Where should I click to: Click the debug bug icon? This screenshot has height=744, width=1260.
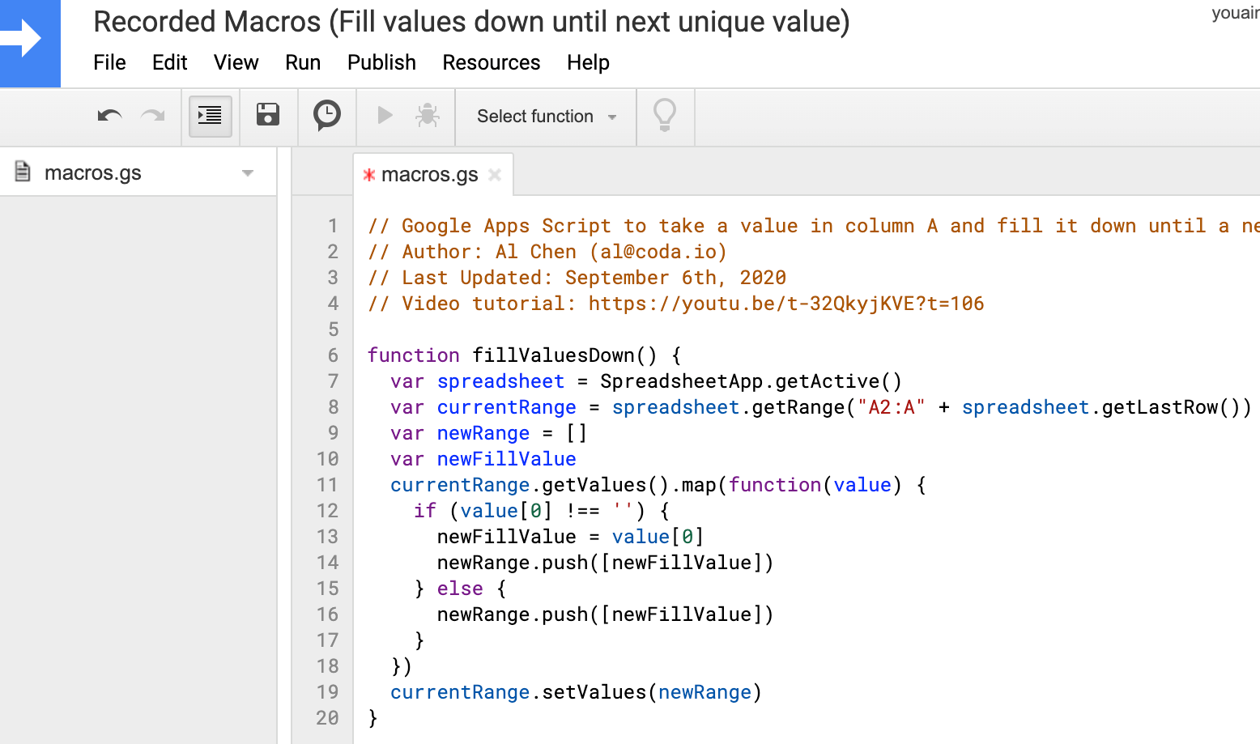pyautogui.click(x=428, y=116)
